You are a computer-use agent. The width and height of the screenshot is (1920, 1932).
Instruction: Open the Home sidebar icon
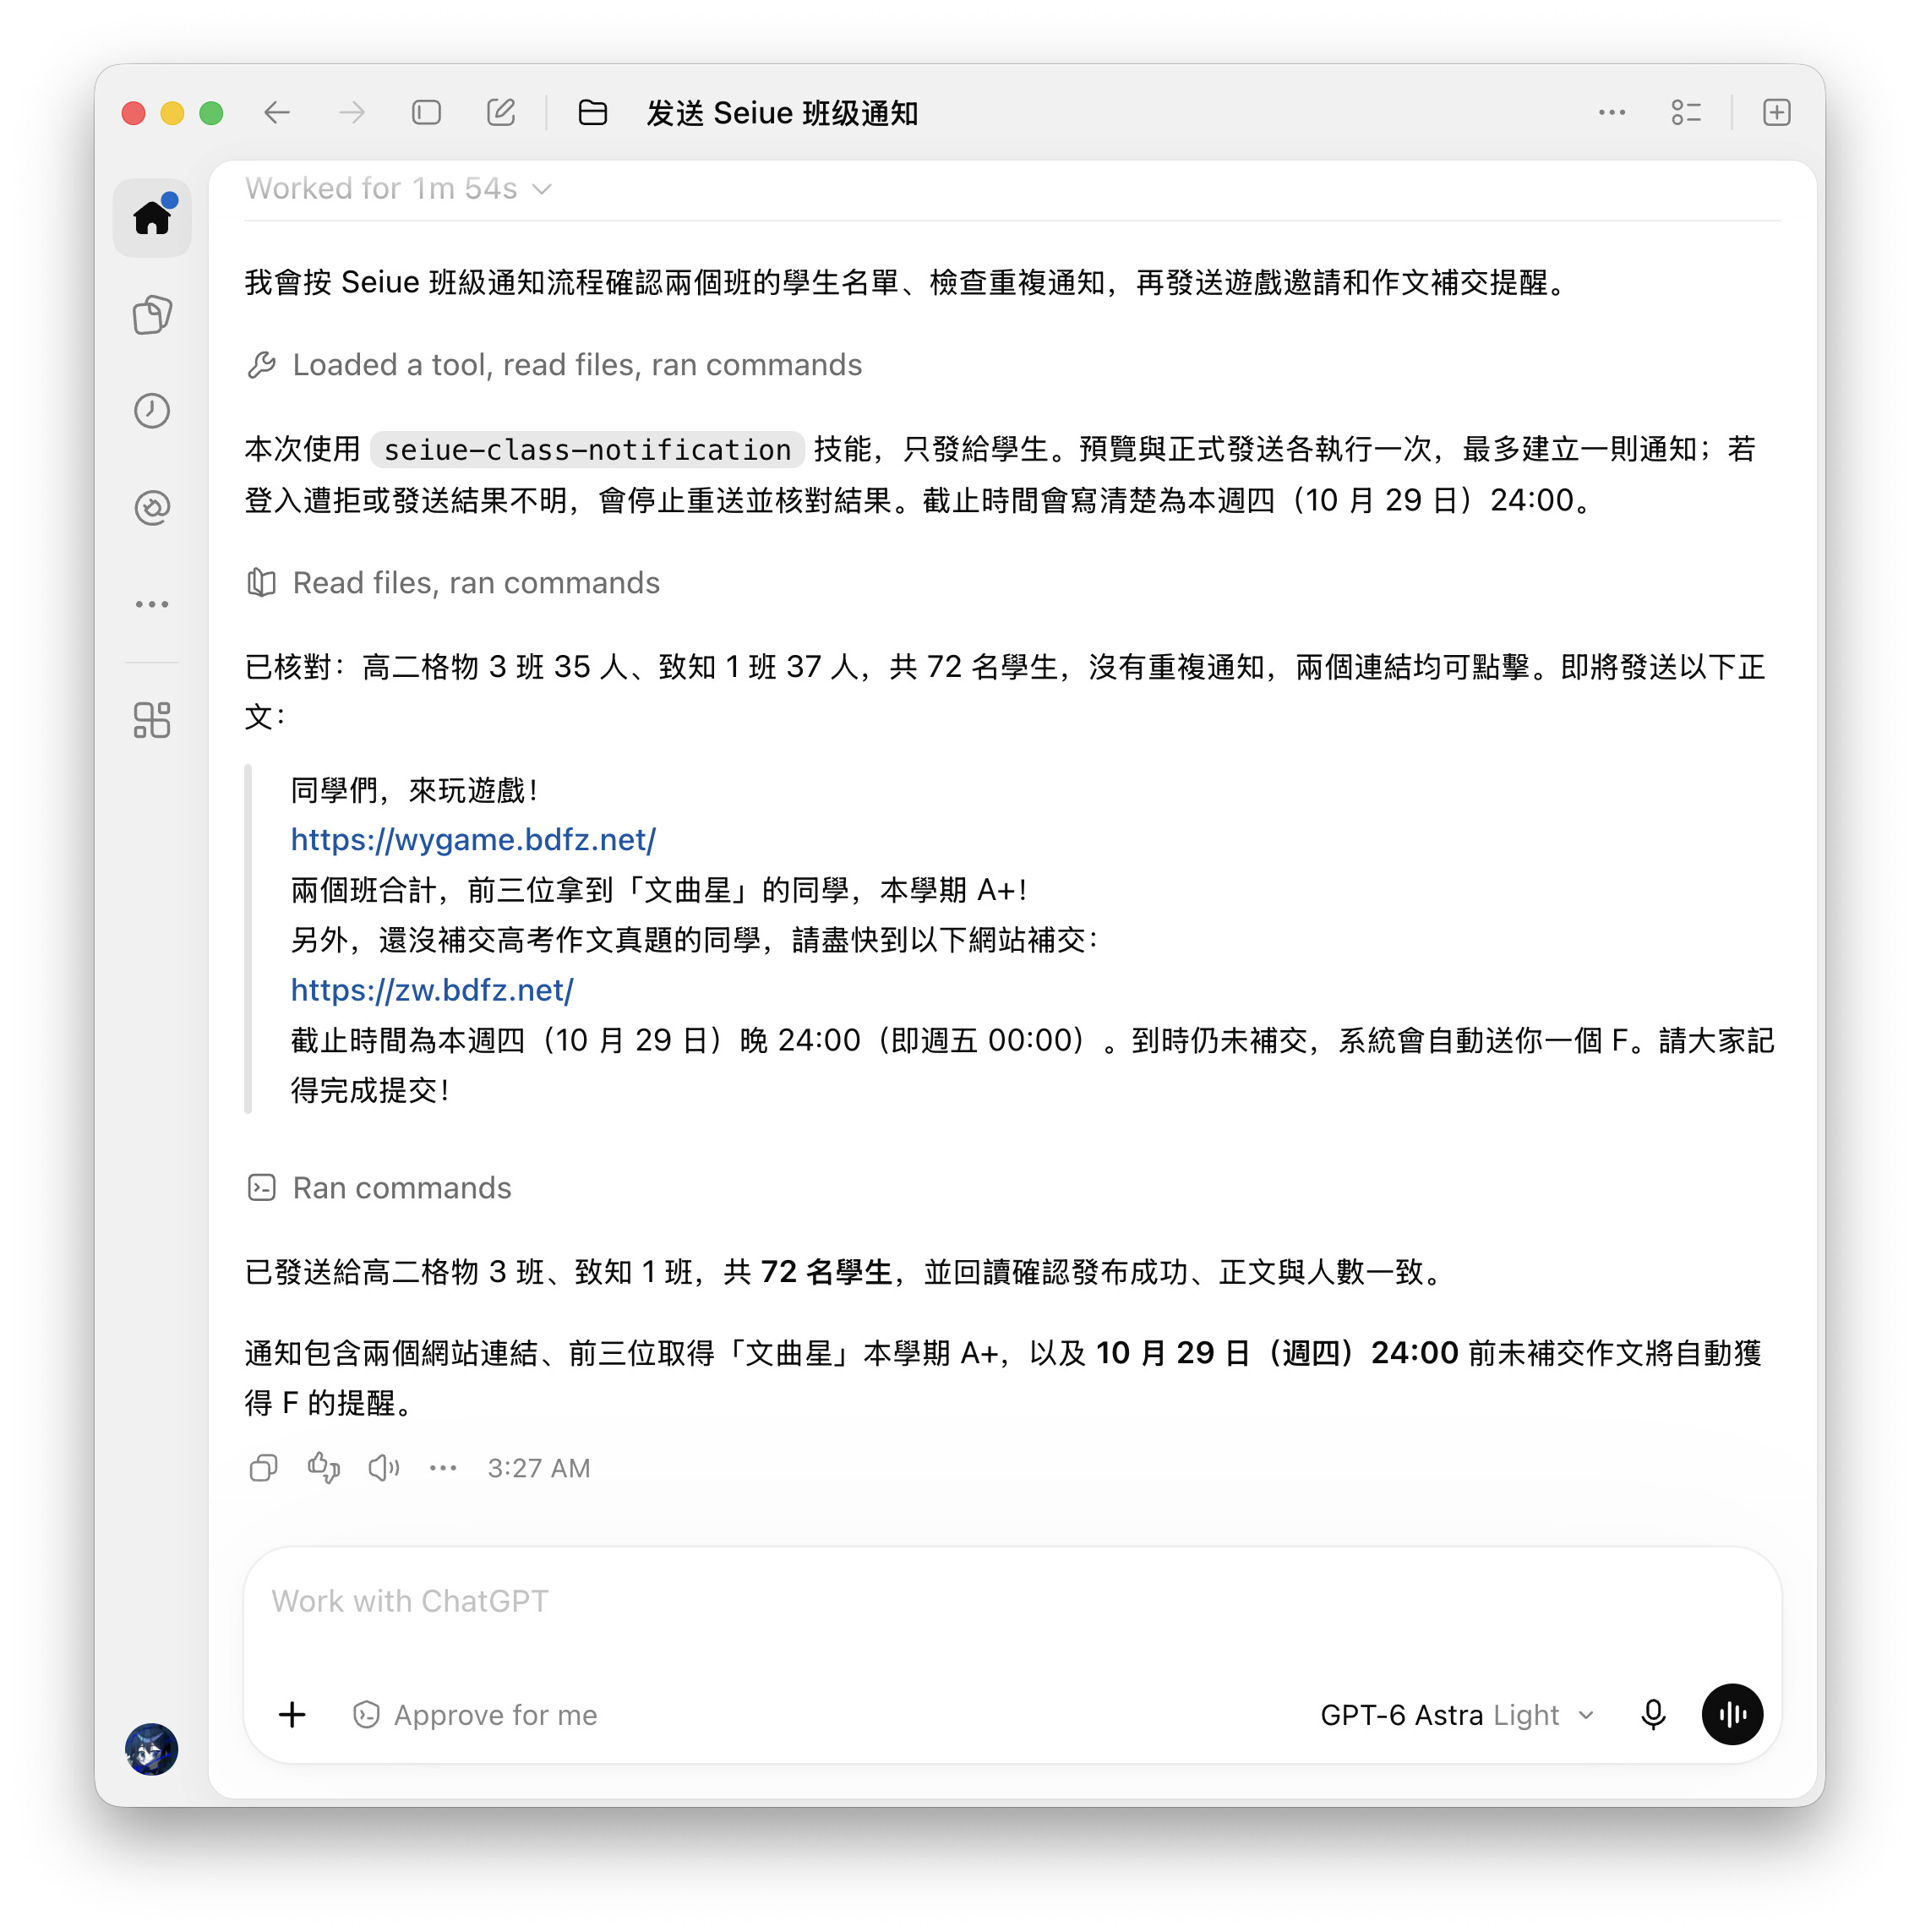152,217
